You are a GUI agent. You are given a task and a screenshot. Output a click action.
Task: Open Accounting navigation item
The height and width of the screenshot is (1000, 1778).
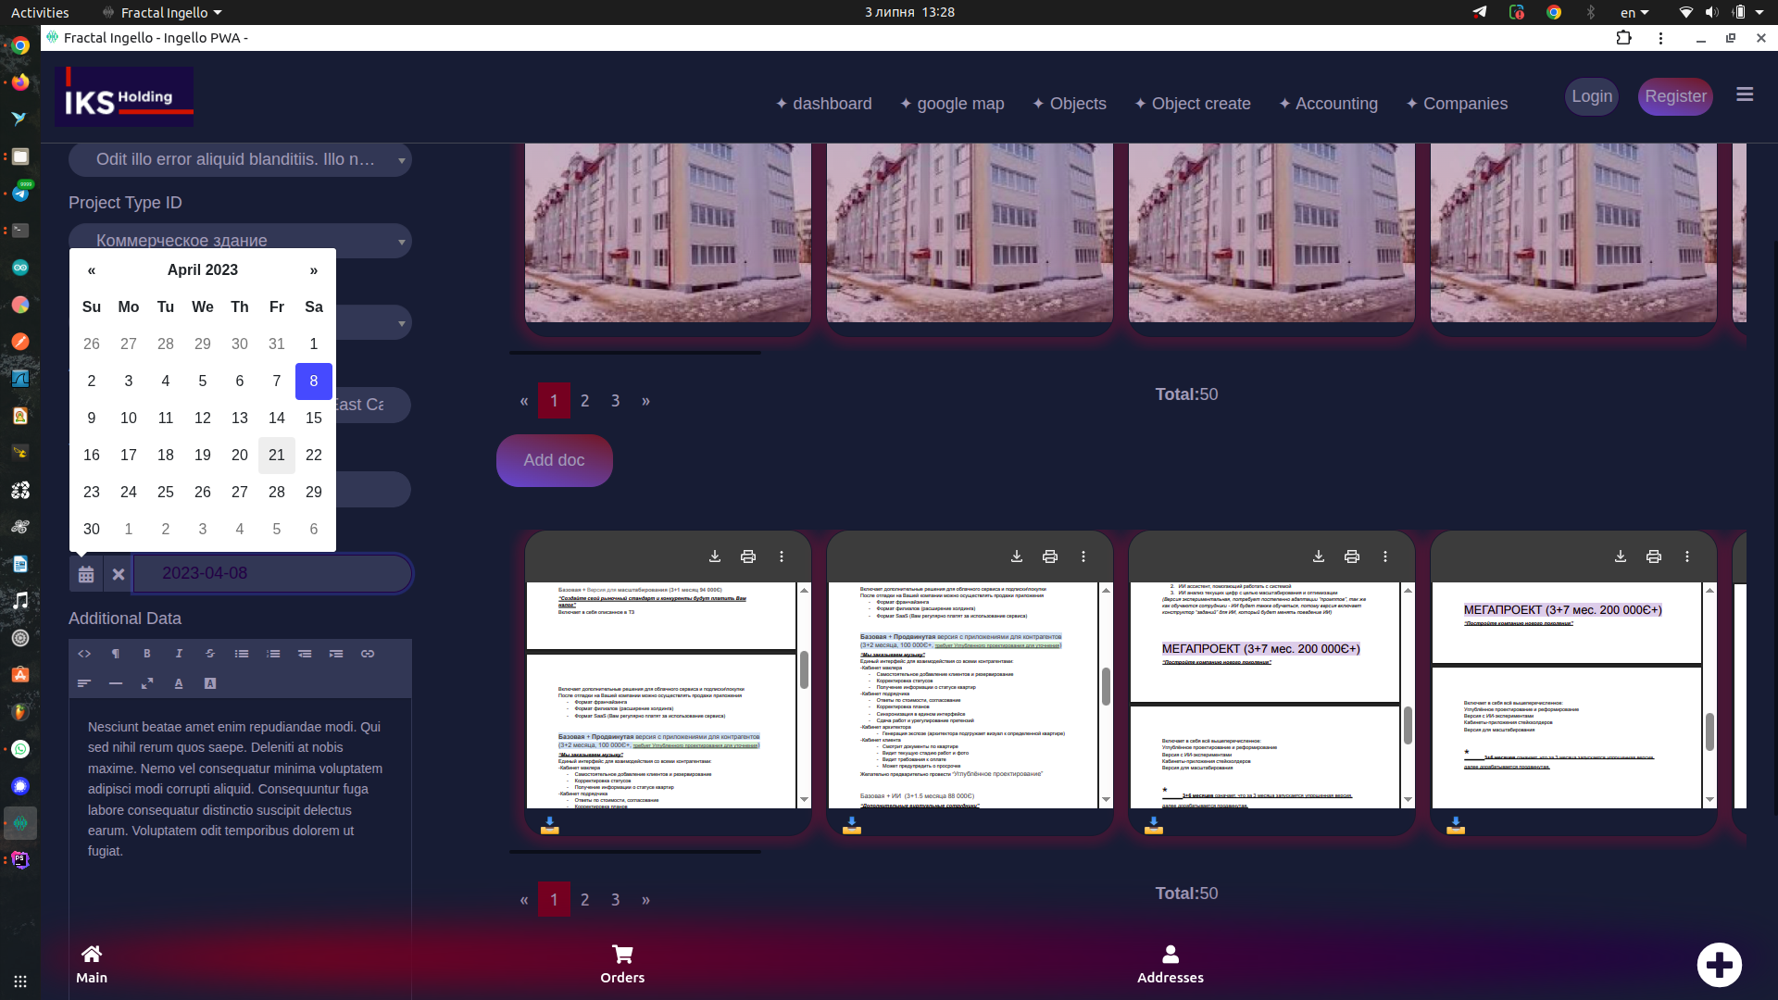pos(1328,104)
